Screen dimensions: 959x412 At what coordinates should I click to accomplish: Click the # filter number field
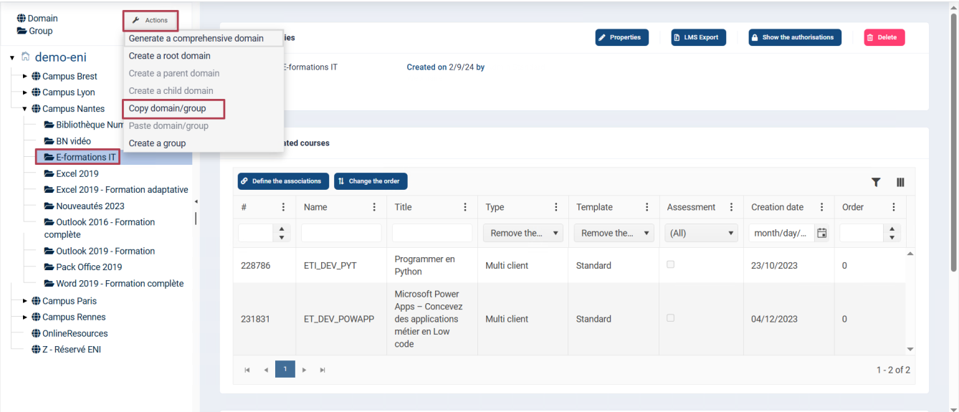point(256,233)
